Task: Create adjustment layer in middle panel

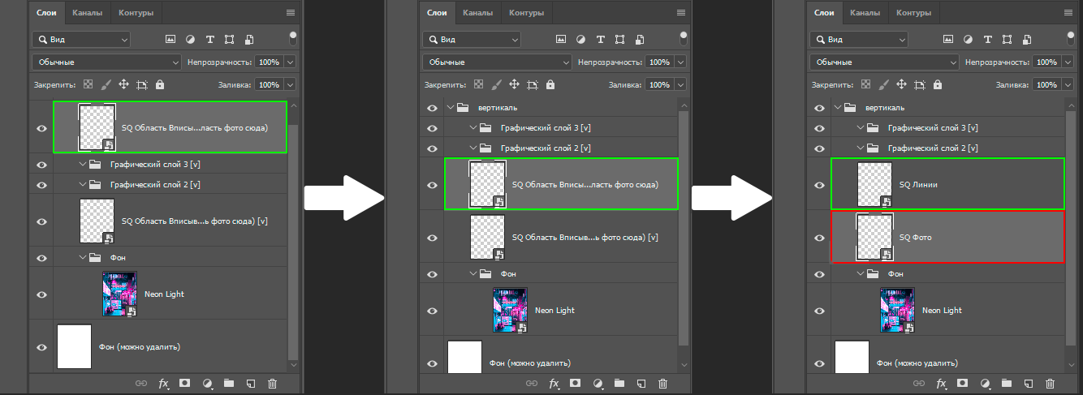Action: 598,383
